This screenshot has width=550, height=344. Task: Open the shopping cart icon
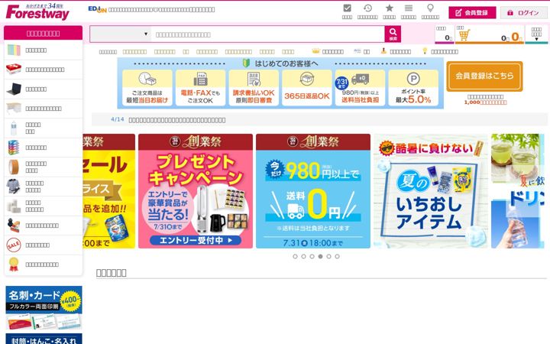(x=464, y=35)
